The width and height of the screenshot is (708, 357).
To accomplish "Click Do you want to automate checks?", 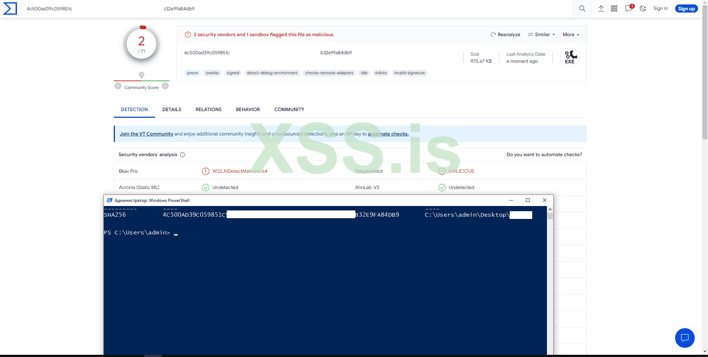I will coord(544,155).
